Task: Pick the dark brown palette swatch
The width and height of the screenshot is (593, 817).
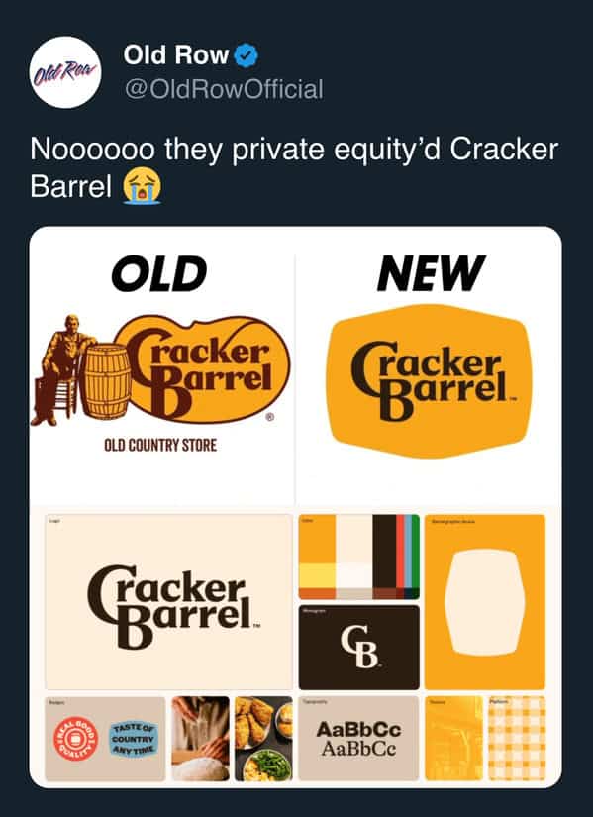Action: point(384,552)
